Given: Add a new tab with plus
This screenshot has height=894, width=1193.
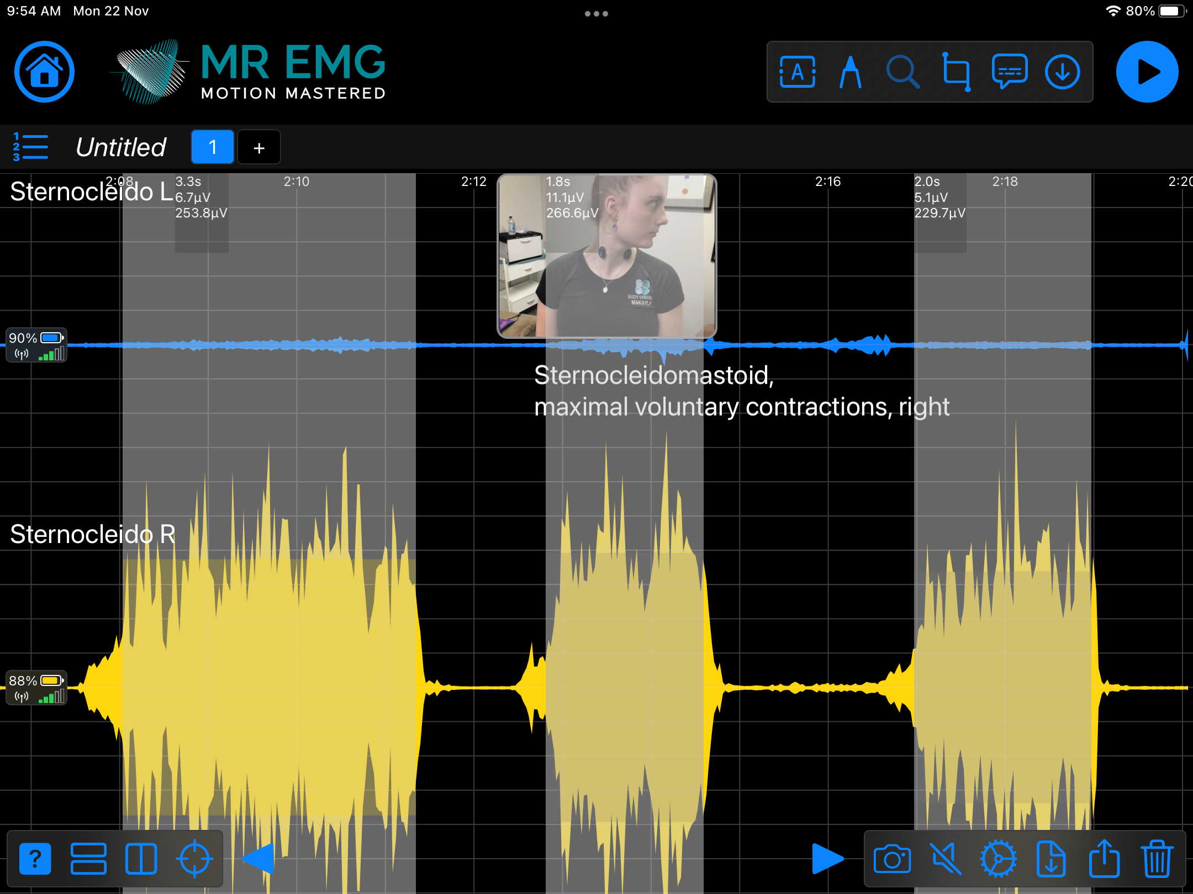Looking at the screenshot, I should [259, 147].
